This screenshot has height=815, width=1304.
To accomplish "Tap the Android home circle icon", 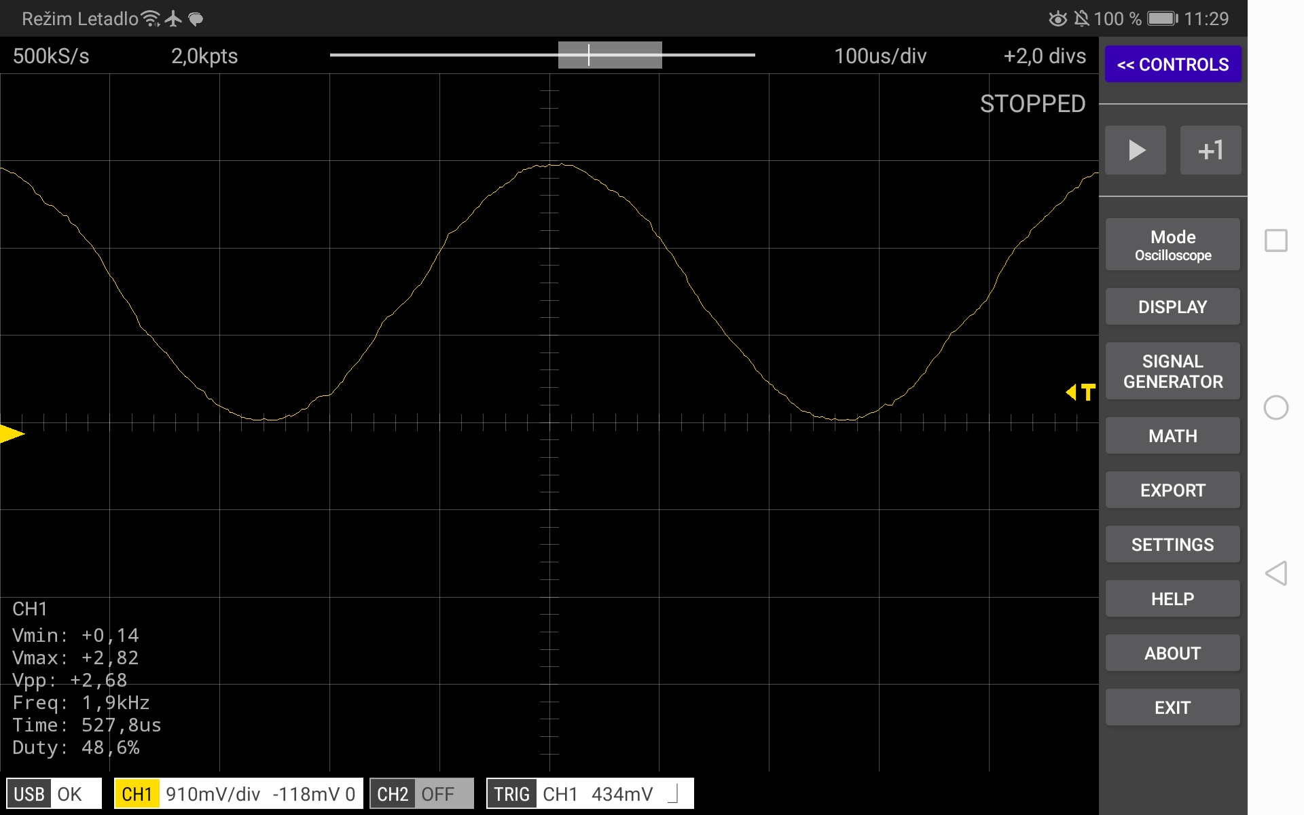I will click(1276, 407).
